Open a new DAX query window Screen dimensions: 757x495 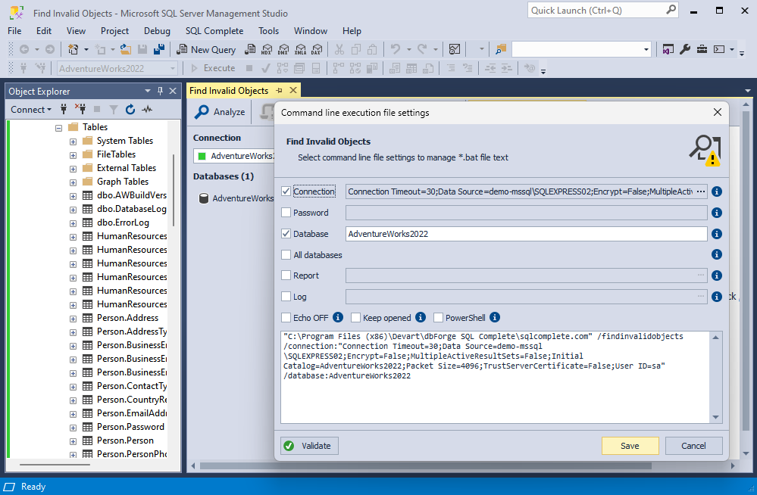pyautogui.click(x=318, y=49)
